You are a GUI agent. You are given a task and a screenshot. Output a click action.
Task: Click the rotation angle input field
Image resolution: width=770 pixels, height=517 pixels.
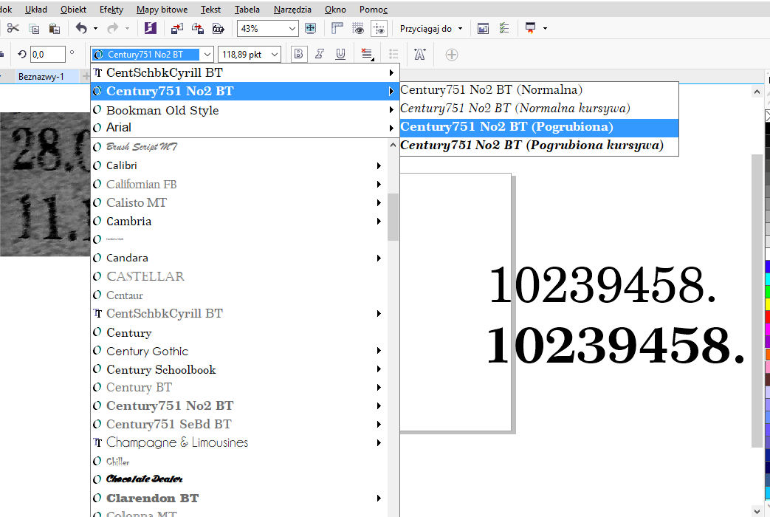tap(47, 54)
